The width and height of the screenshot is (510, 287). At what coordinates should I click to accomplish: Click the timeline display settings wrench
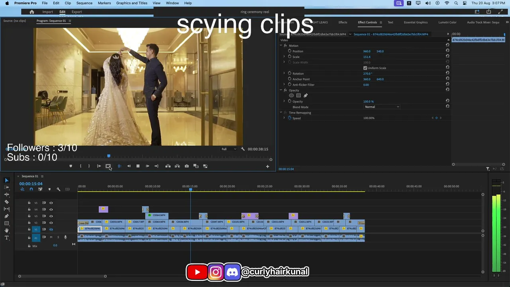click(x=58, y=189)
